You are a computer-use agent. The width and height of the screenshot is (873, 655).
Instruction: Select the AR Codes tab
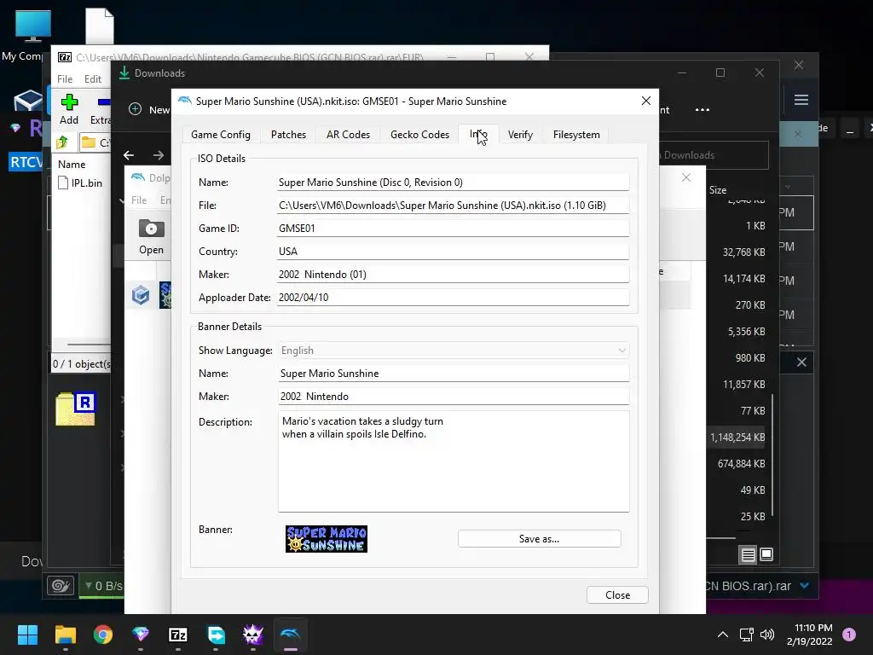pos(348,134)
